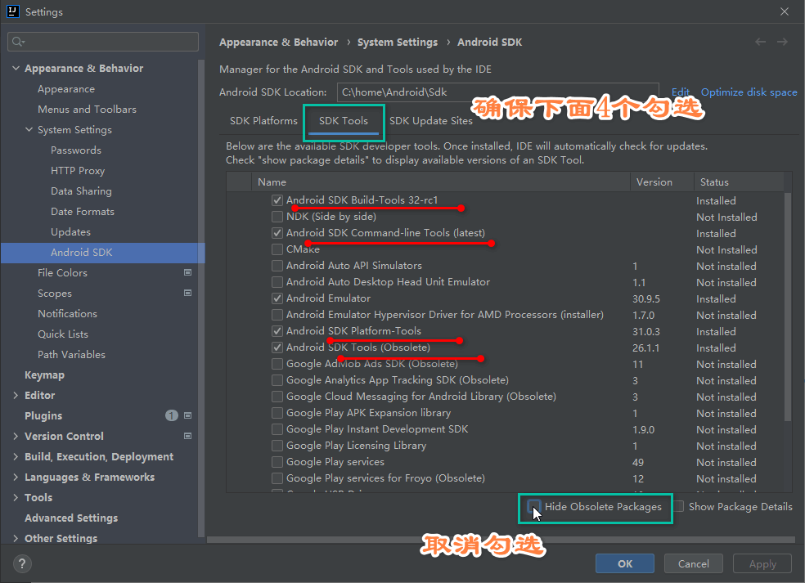
Task: Click the bottom horizontal scrollbar
Action: [x=501, y=540]
